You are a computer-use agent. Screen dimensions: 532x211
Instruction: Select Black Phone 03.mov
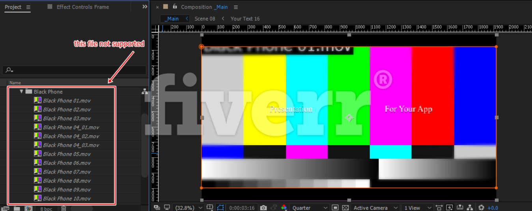click(x=67, y=118)
